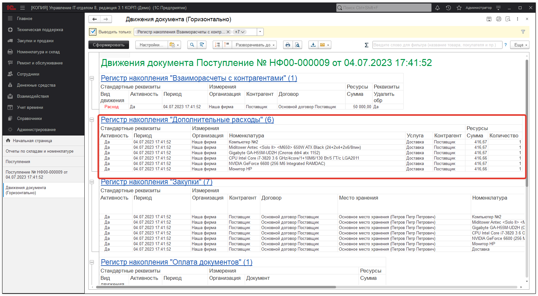The width and height of the screenshot is (538, 296).
Task: Select the search icon in the report toolbar
Action: [x=192, y=45]
